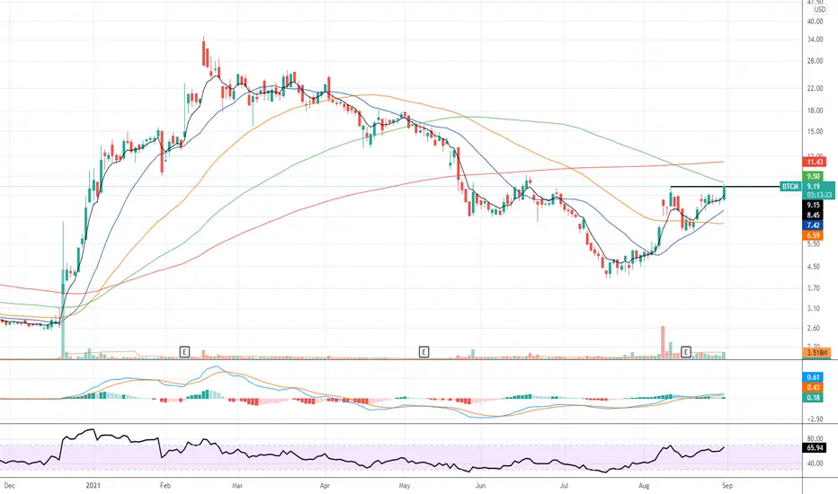Click the 15.00 price axis tick
This screenshot has height=494, width=838.
[815, 131]
